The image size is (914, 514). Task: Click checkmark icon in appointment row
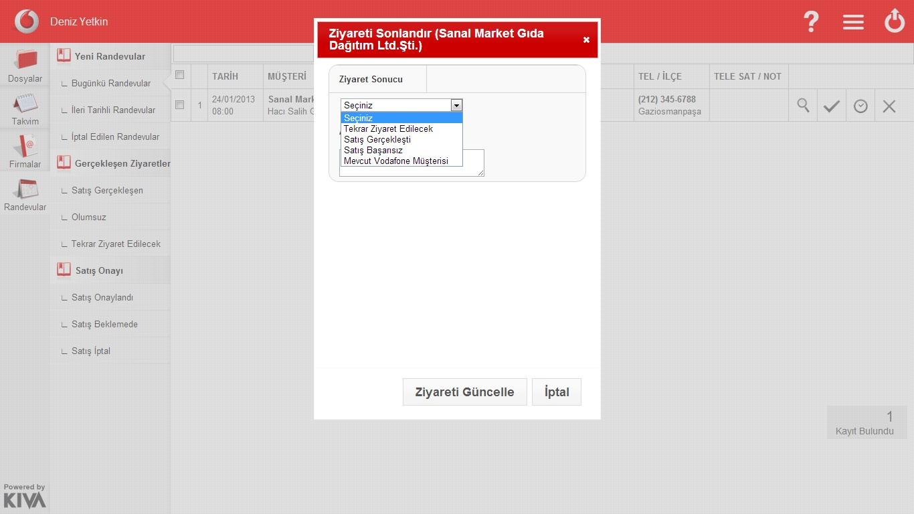(x=832, y=106)
